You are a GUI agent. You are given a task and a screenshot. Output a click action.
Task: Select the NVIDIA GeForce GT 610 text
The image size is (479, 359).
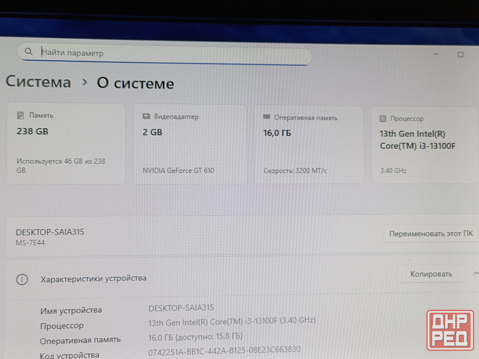click(x=178, y=170)
